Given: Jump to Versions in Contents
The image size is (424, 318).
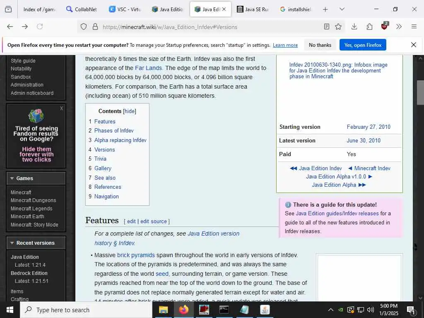Looking at the screenshot, I should tap(104, 149).
